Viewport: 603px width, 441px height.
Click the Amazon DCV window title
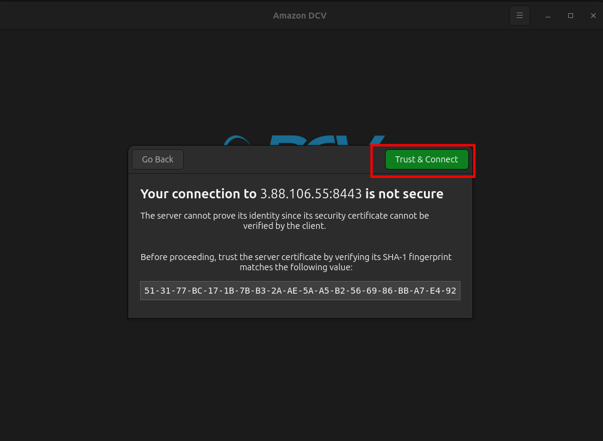pos(299,16)
